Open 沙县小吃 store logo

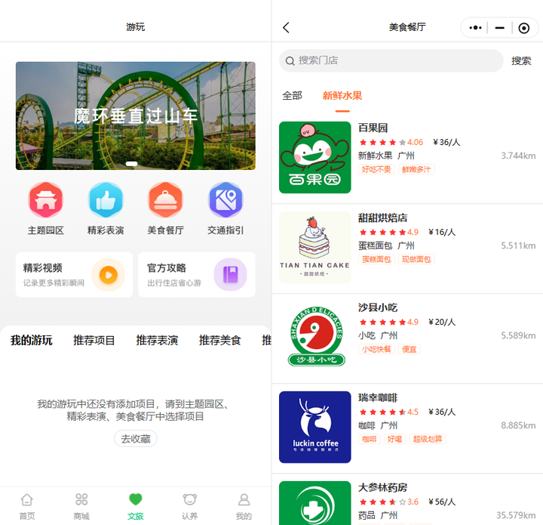(314, 337)
